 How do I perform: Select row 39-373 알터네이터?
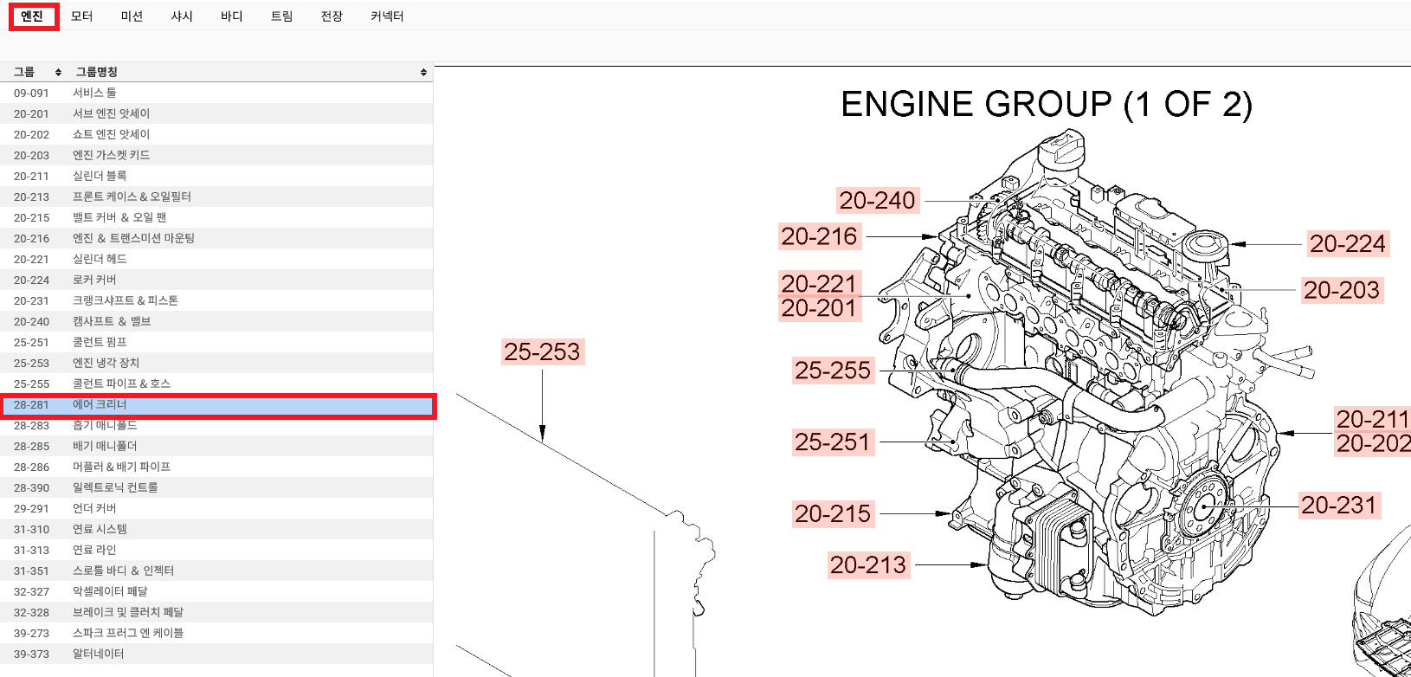[x=216, y=654]
